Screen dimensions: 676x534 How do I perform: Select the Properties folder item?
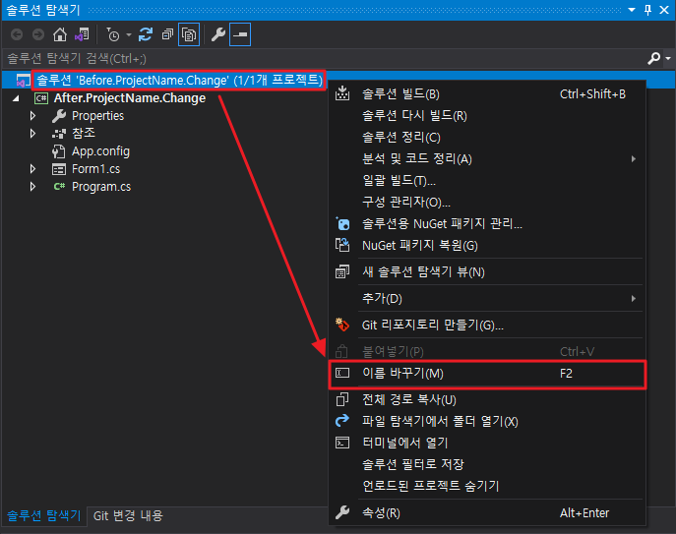click(97, 116)
